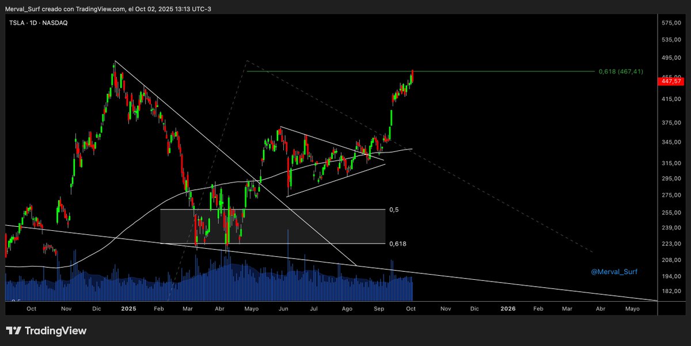Click the 295,00 price axis label
Screen dimensions: 691x346
[x=672, y=178]
